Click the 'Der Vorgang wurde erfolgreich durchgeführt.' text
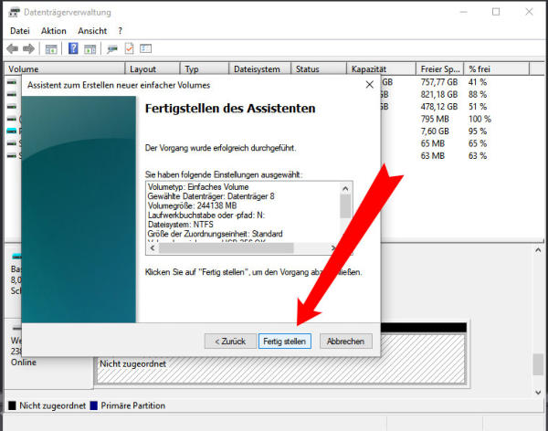Viewport: 548px width, 431px height. [x=220, y=148]
